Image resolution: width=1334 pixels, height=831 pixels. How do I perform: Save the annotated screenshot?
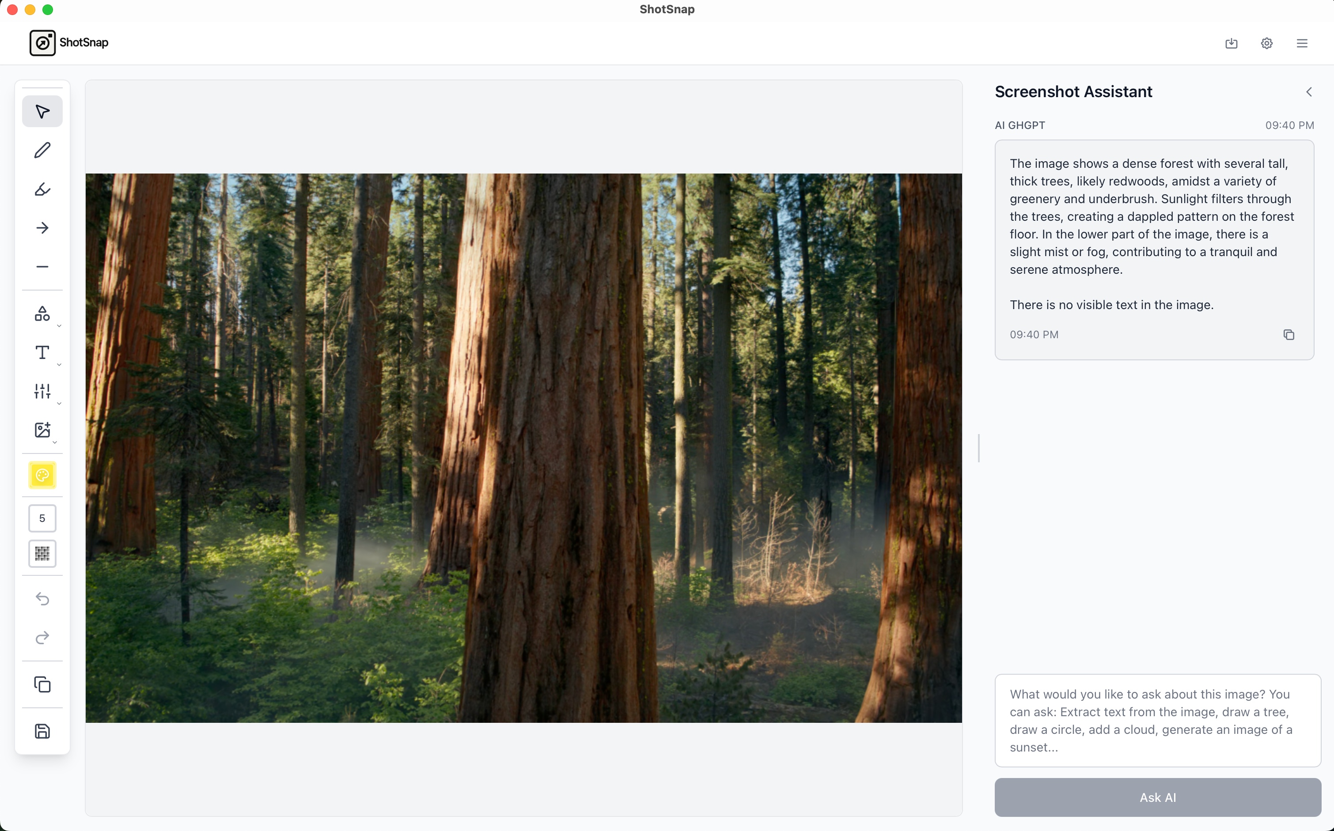click(x=42, y=731)
